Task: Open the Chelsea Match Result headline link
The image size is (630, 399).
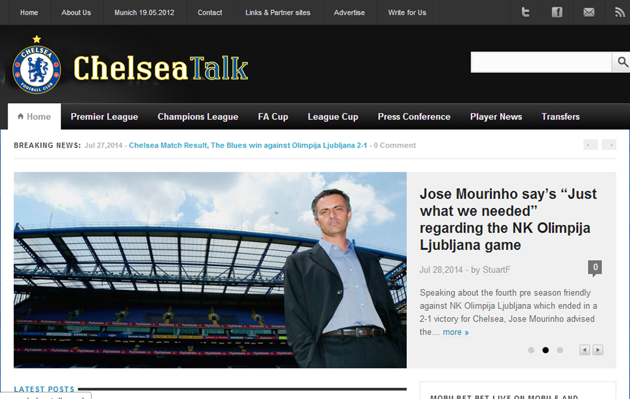Action: pos(248,145)
